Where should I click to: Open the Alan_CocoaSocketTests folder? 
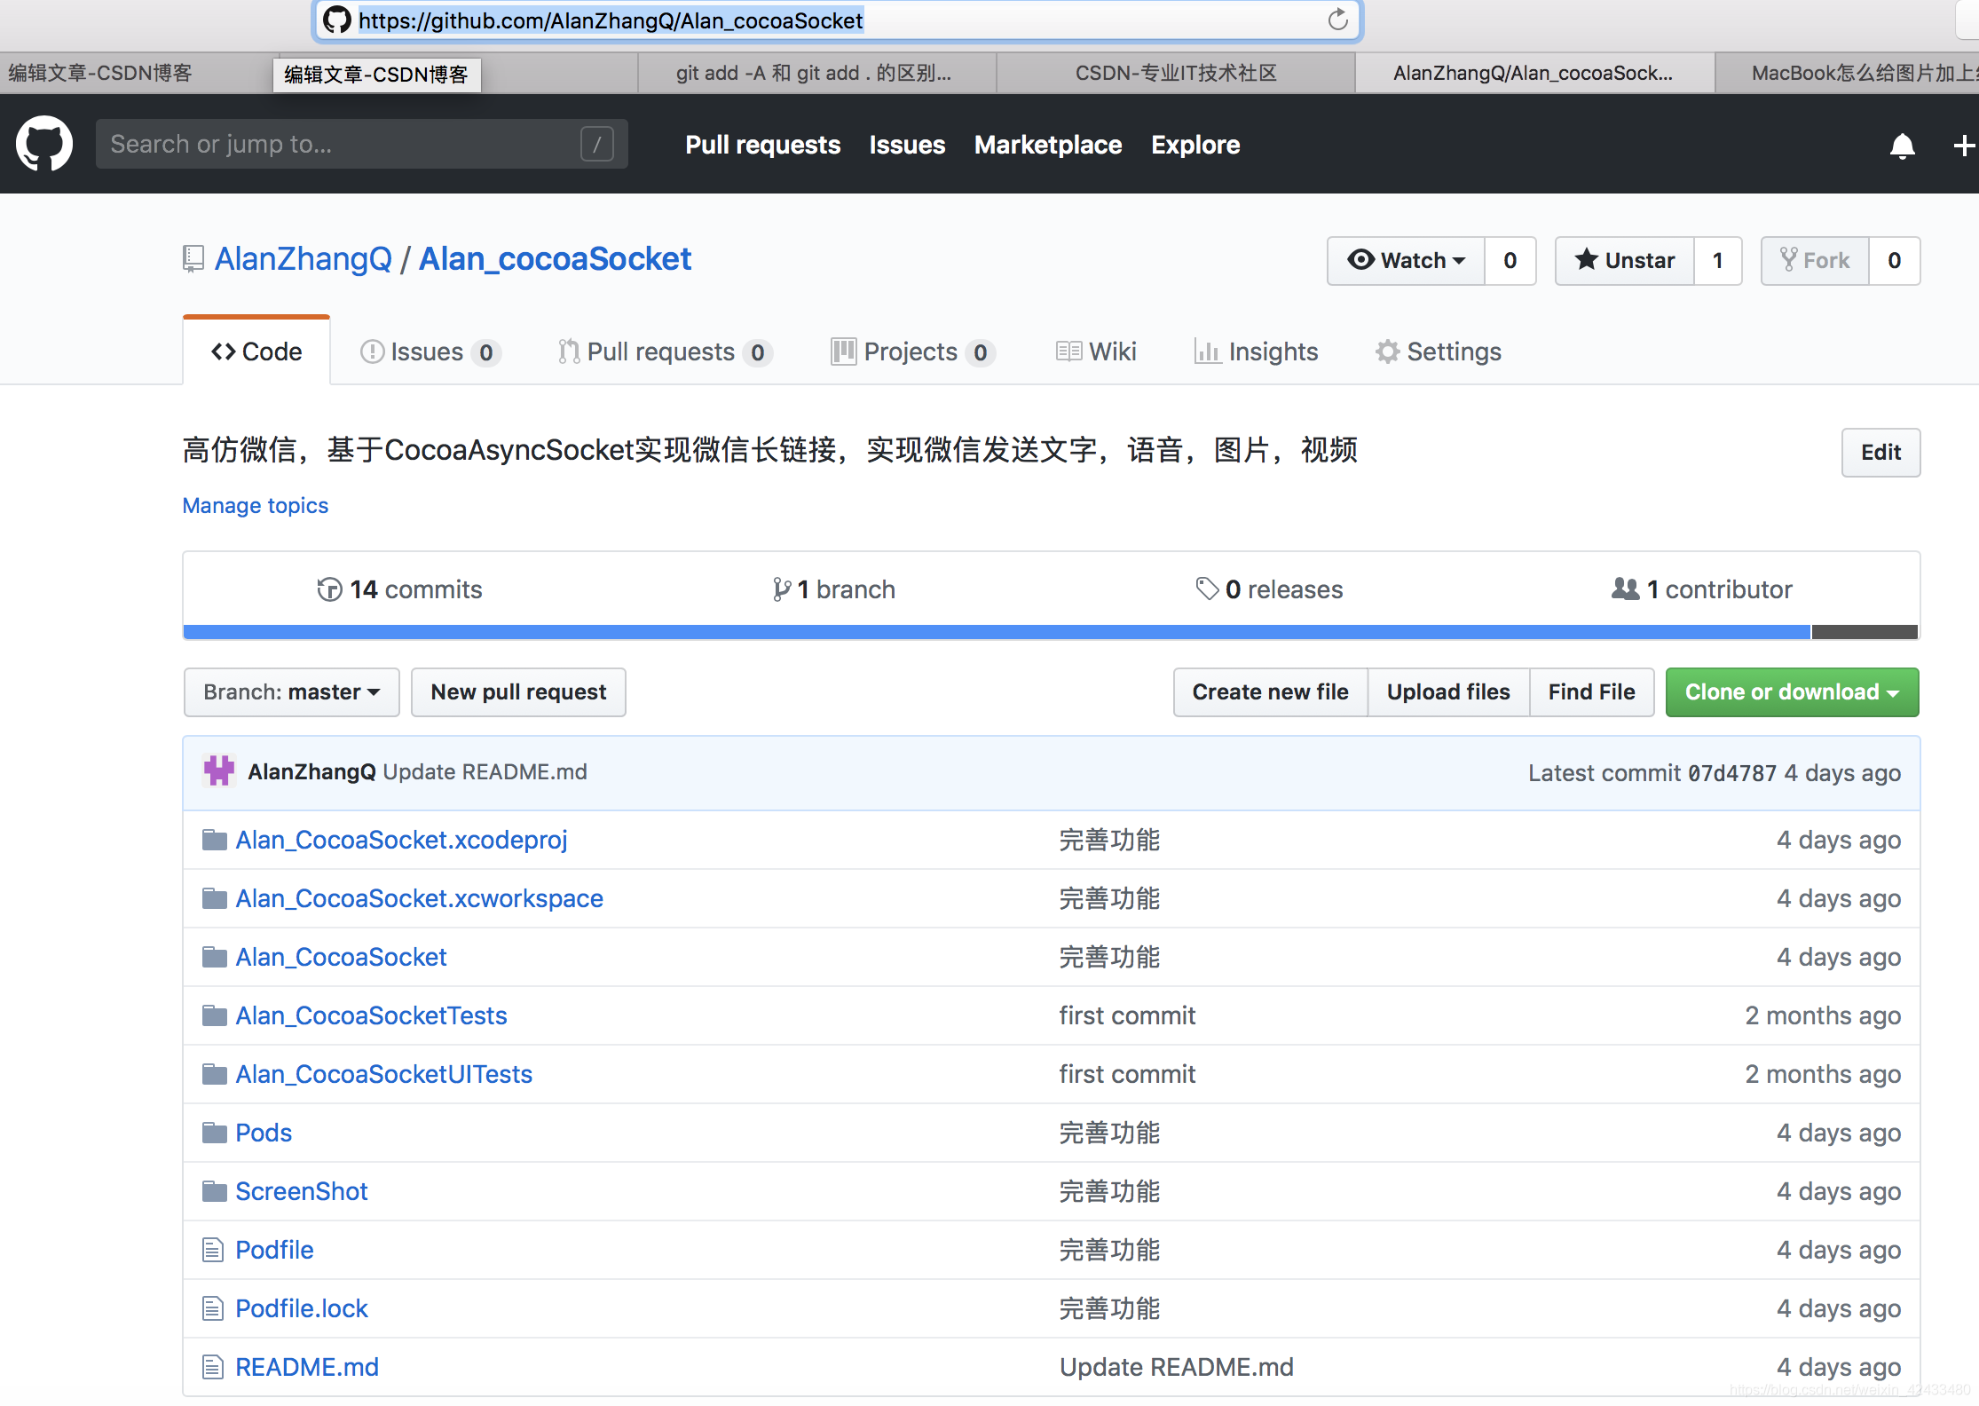click(371, 1015)
